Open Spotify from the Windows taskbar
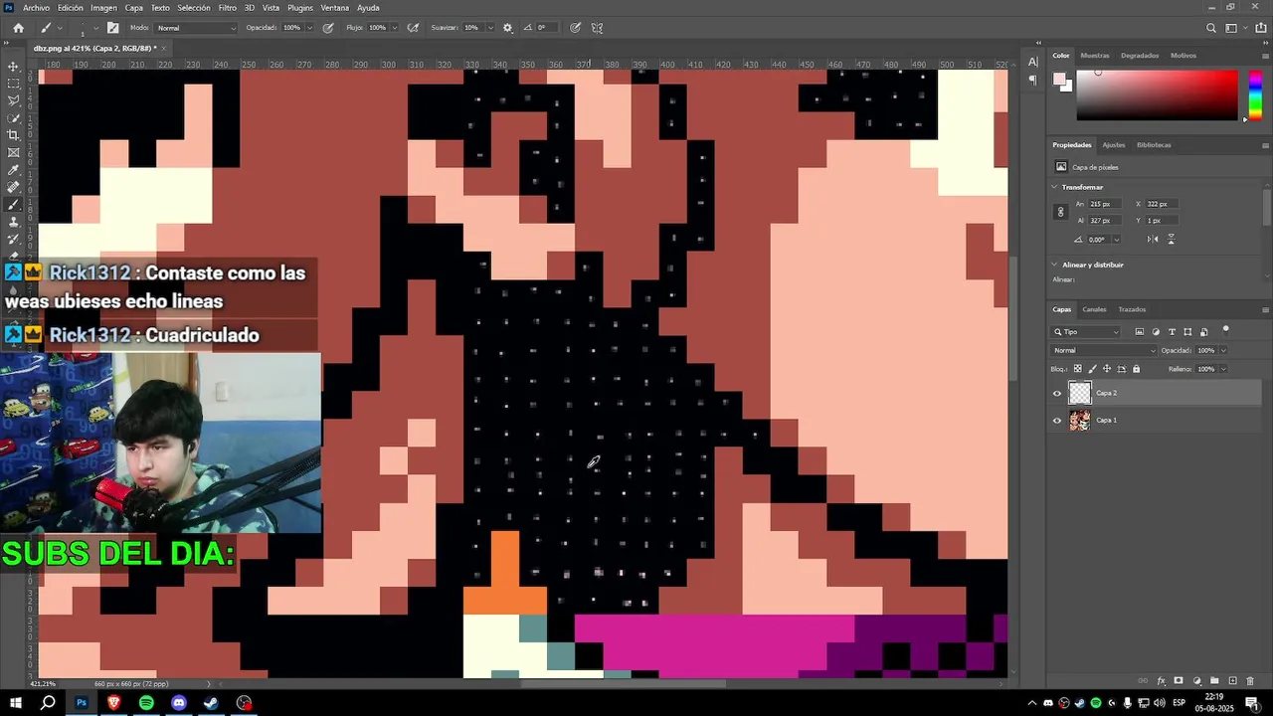Screen dimensions: 1273x716 [146, 703]
